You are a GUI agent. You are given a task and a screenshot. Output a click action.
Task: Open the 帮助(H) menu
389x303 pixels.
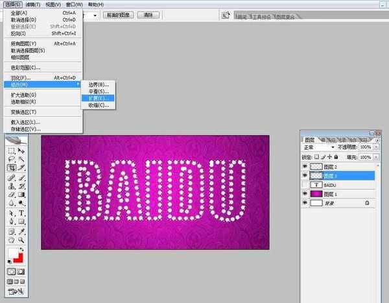pos(96,5)
